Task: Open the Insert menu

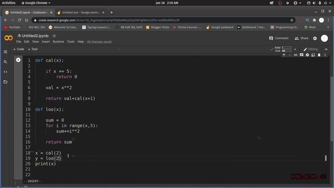Action: coord(46,42)
